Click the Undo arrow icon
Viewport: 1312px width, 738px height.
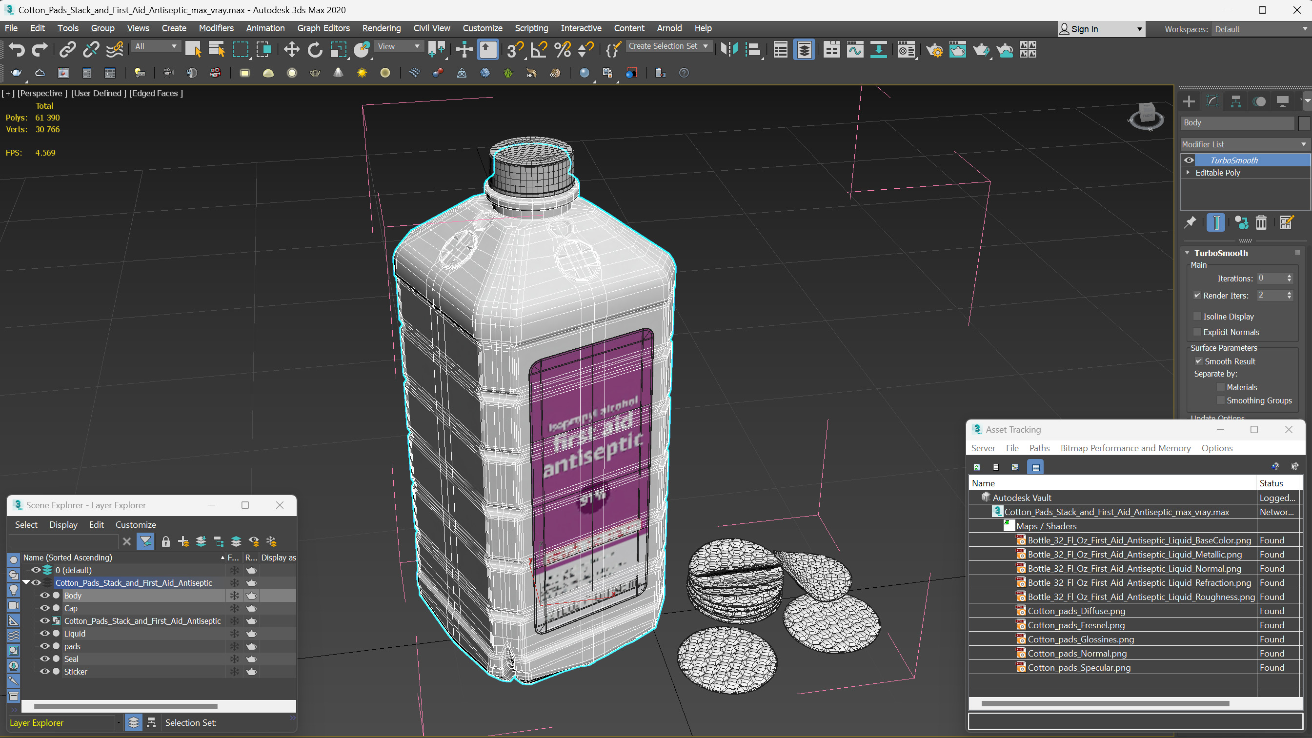[17, 49]
